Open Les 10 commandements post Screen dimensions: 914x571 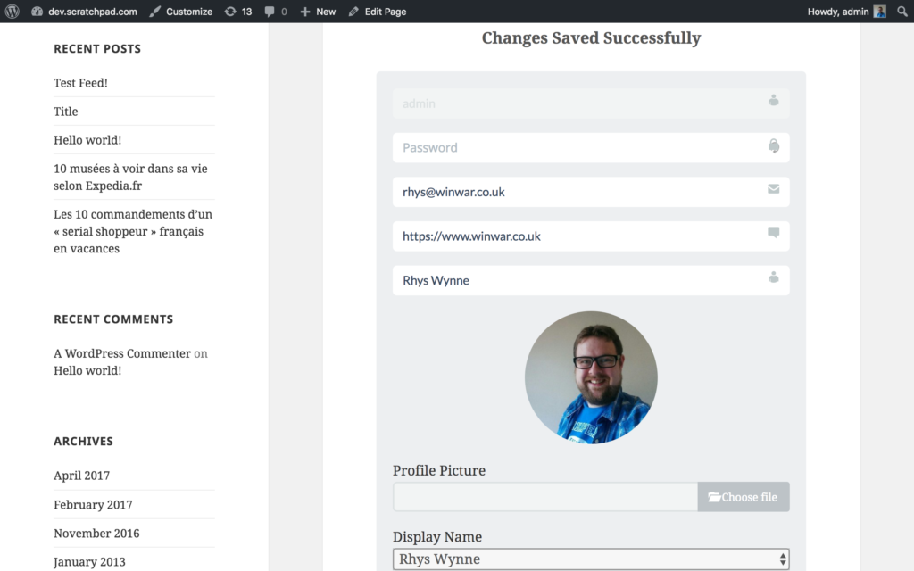pos(133,231)
